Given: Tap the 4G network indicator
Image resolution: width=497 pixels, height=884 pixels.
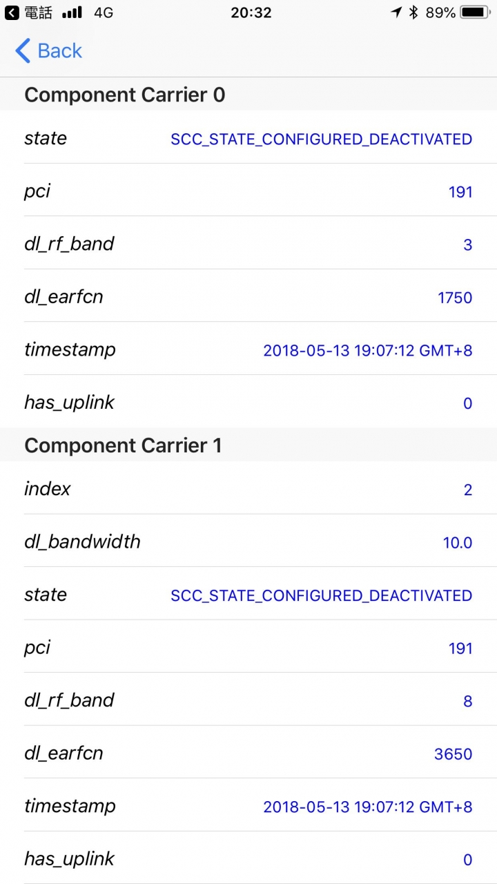Looking at the screenshot, I should (x=104, y=12).
